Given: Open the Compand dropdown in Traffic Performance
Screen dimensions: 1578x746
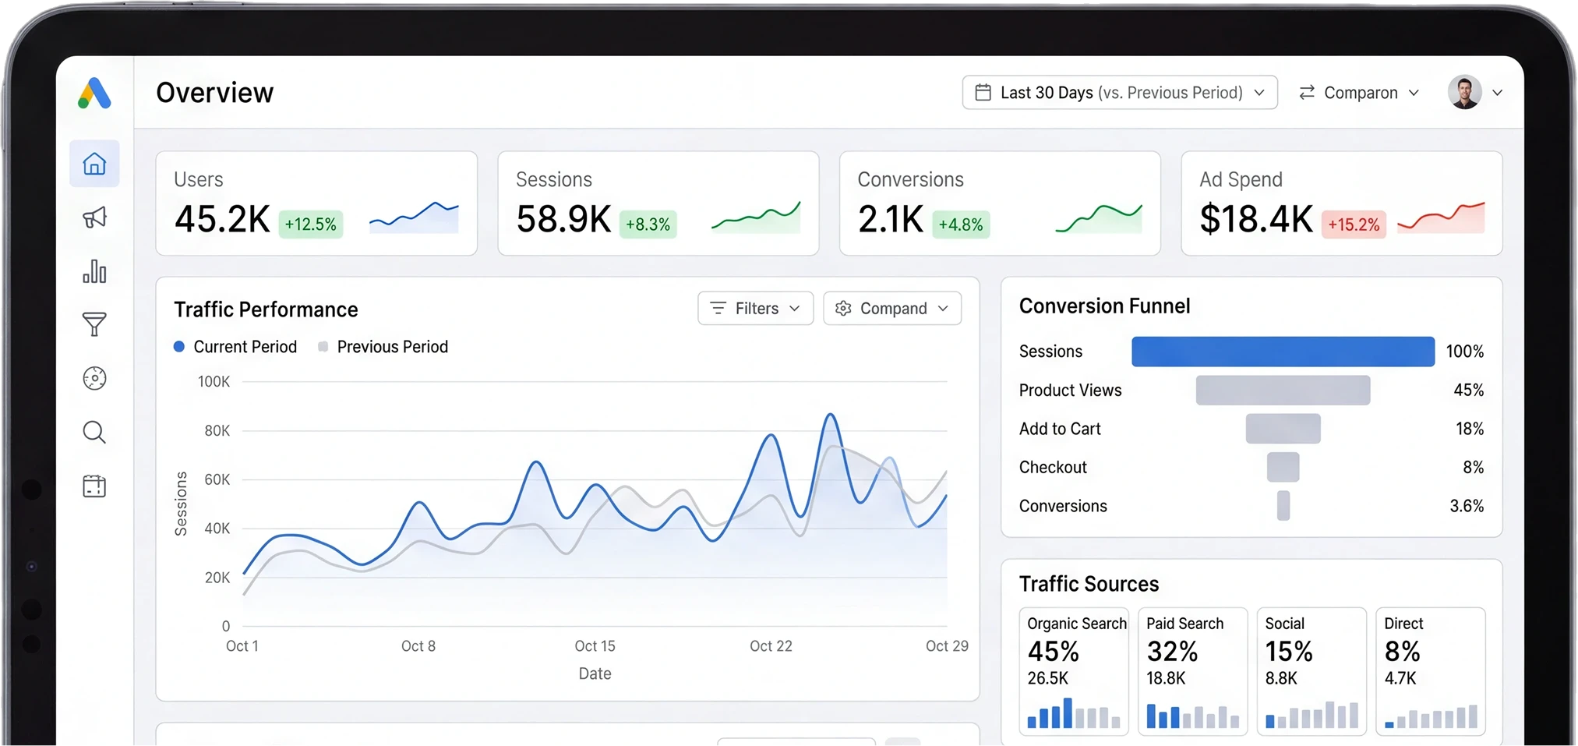Looking at the screenshot, I should point(892,309).
